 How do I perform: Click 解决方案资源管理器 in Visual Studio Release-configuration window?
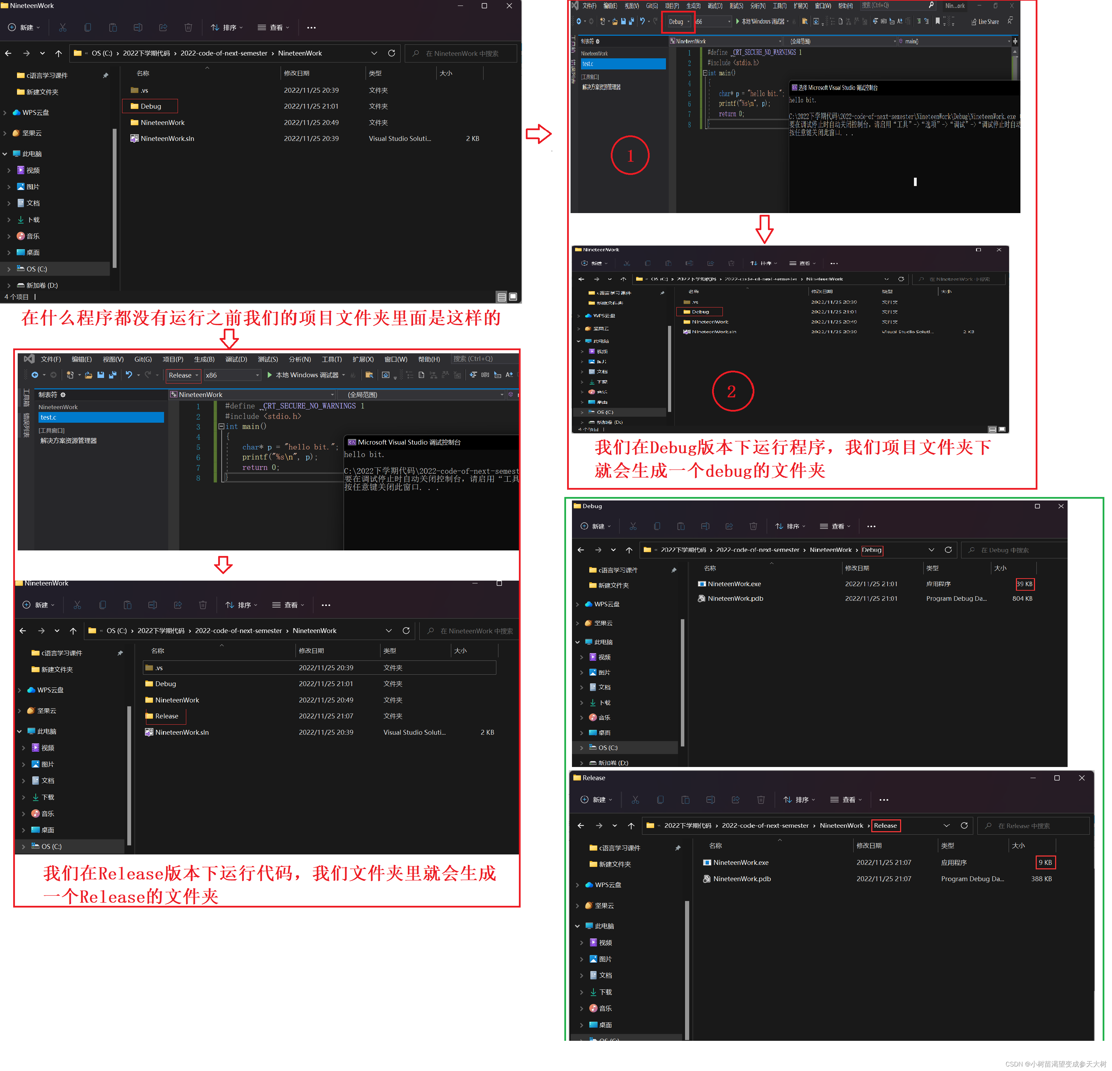pos(69,440)
